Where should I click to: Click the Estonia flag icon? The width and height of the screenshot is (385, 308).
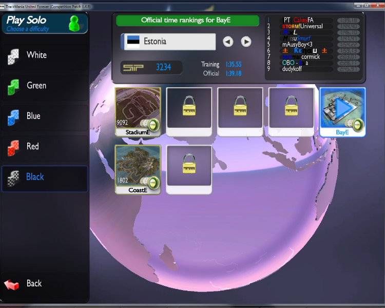click(133, 42)
